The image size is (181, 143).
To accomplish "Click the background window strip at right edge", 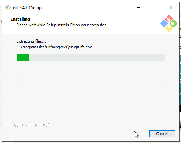I will [180, 71].
